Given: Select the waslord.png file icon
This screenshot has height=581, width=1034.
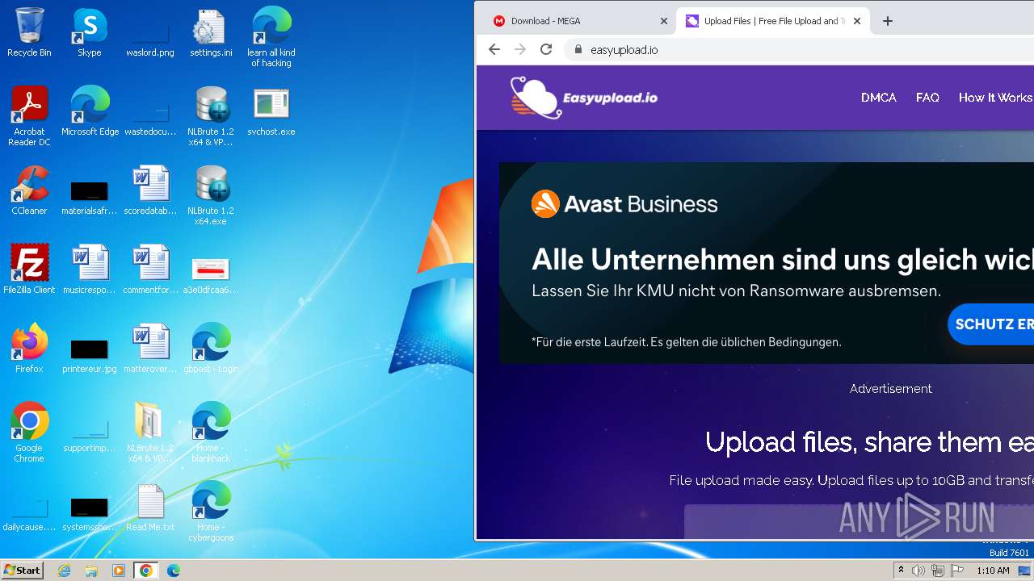Looking at the screenshot, I should tap(150, 34).
